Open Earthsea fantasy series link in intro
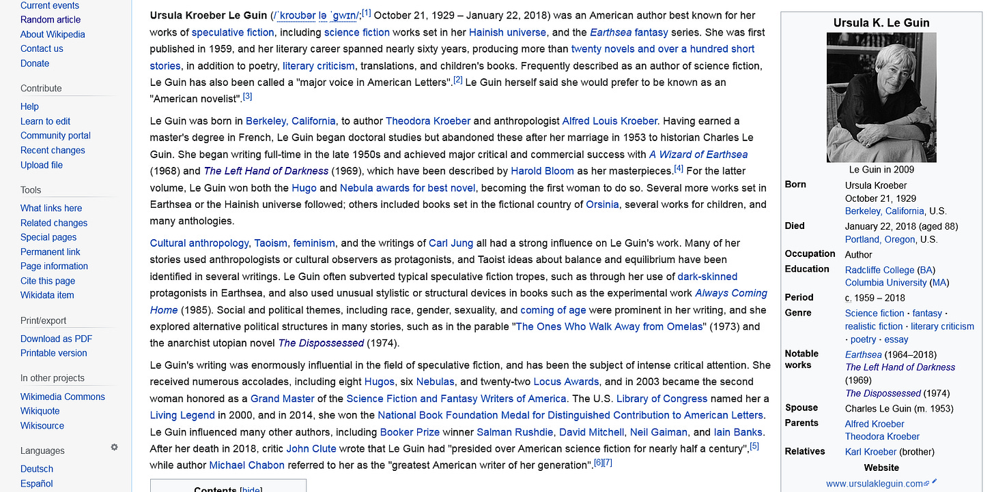The image size is (994, 492). (629, 32)
